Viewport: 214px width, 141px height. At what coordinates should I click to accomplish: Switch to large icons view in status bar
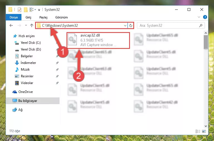tap(204, 131)
